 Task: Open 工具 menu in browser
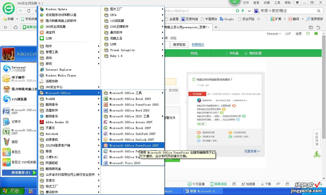tap(277, 3)
